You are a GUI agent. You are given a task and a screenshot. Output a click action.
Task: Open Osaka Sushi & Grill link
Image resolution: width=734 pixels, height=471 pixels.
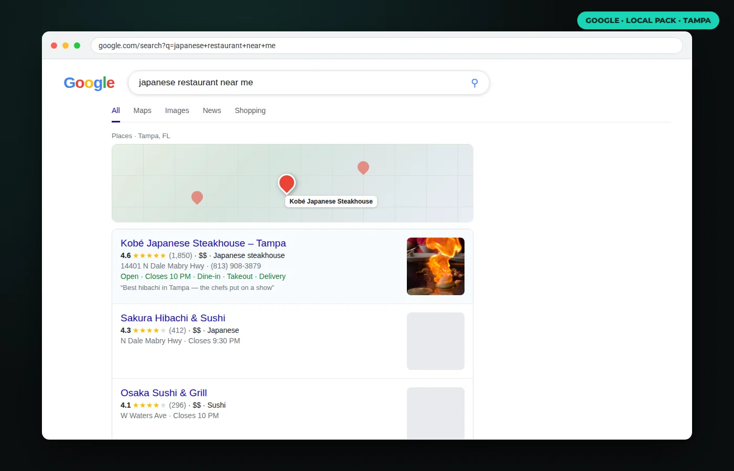pyautogui.click(x=164, y=393)
